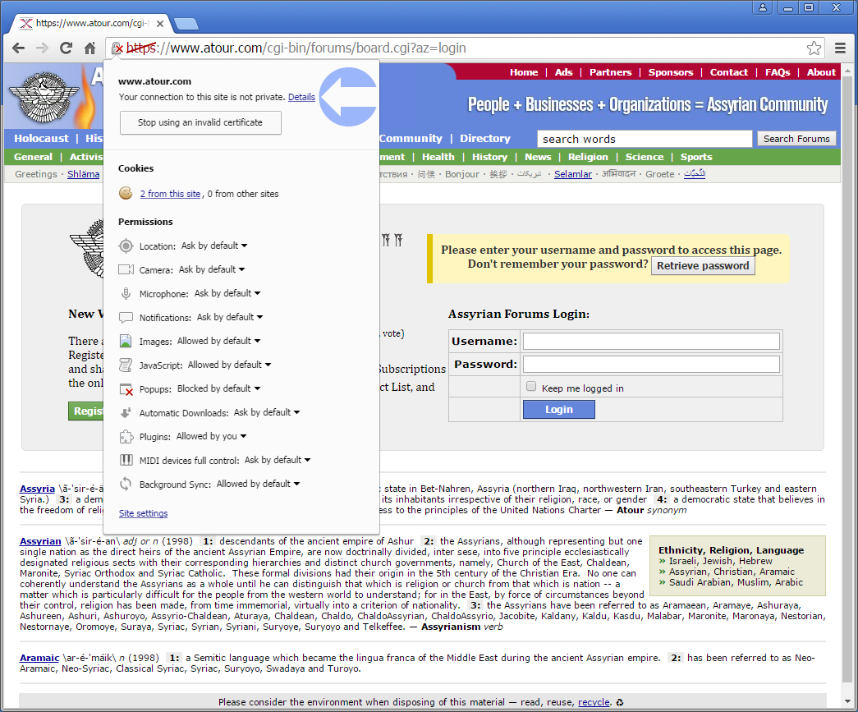Open MIDI devices full control dropdown
The width and height of the screenshot is (858, 712).
coord(278,460)
